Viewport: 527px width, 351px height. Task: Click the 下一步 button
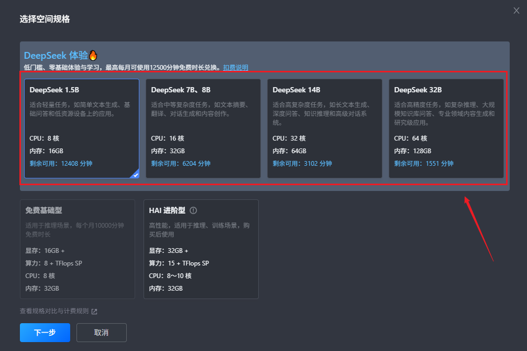pyautogui.click(x=45, y=333)
